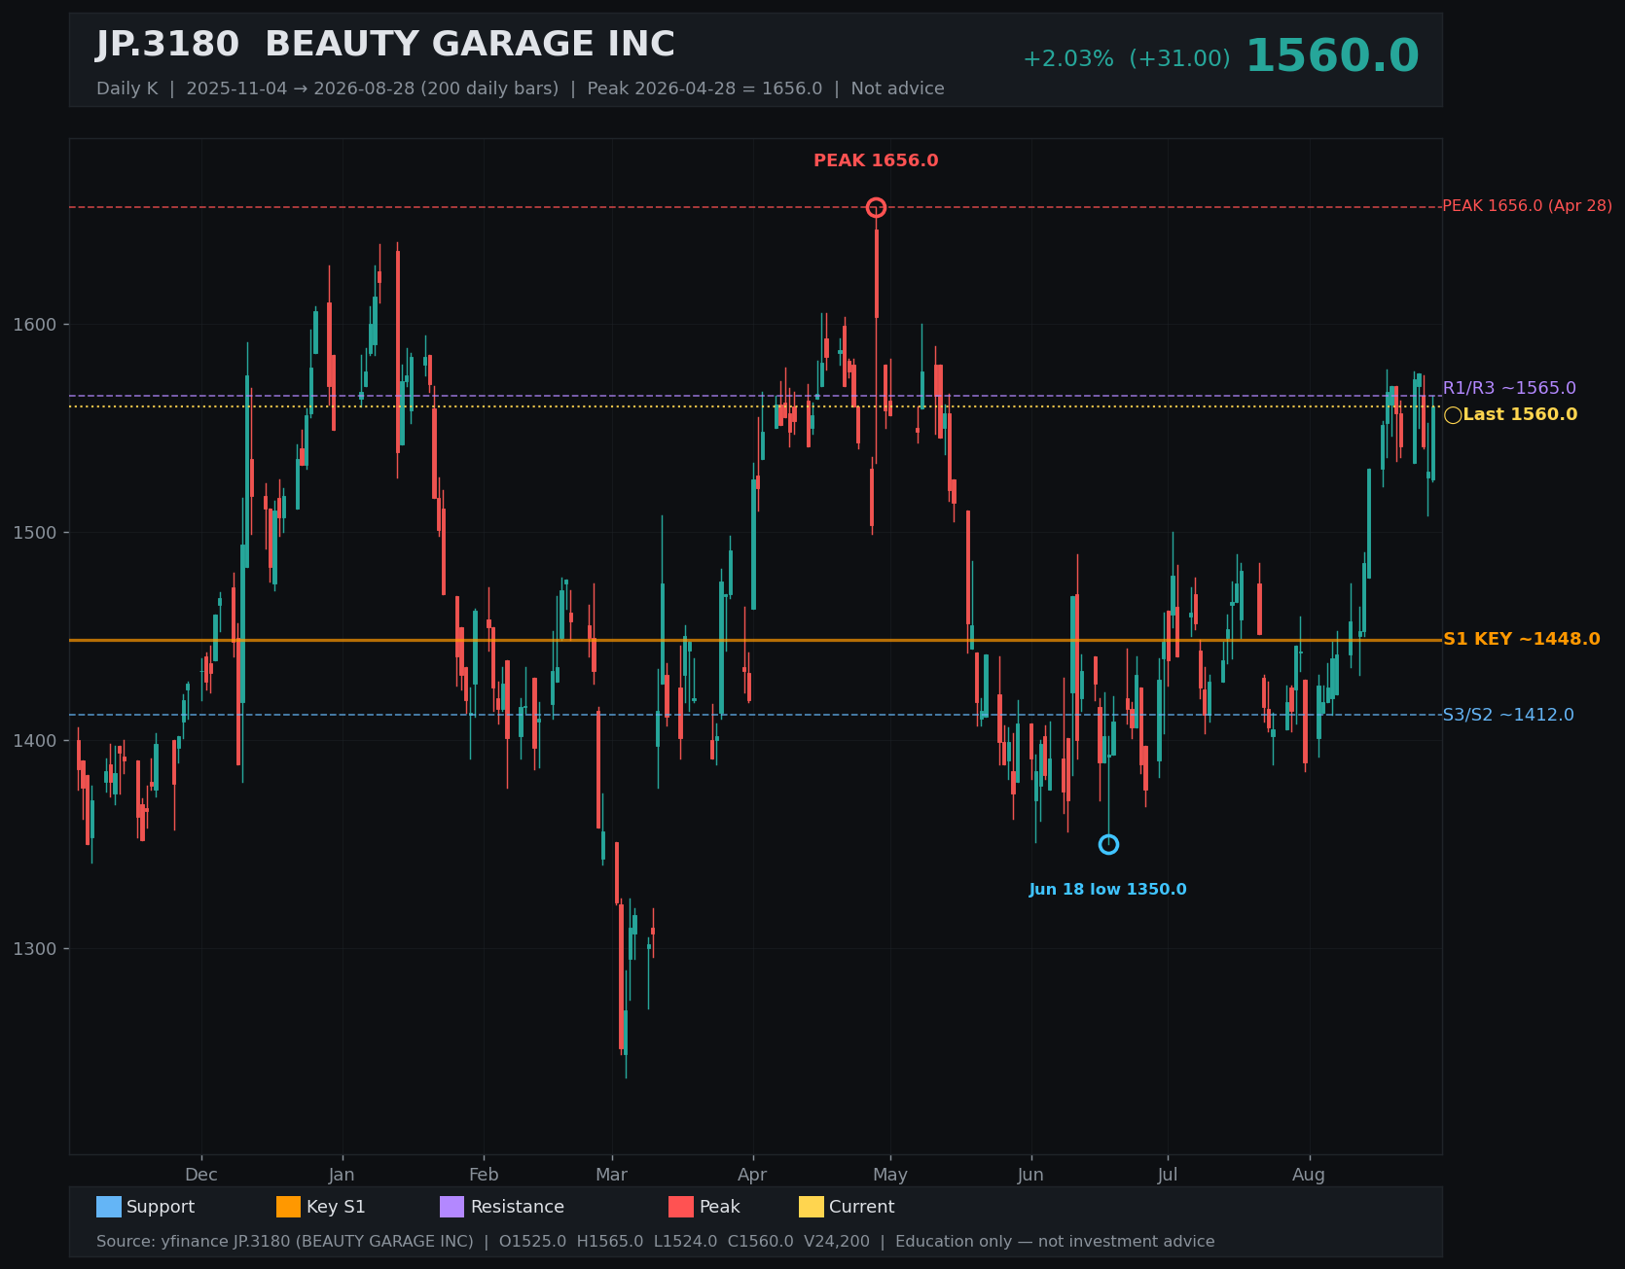Select the red peak circle marker on the chart
The image size is (1625, 1269).
click(x=876, y=207)
